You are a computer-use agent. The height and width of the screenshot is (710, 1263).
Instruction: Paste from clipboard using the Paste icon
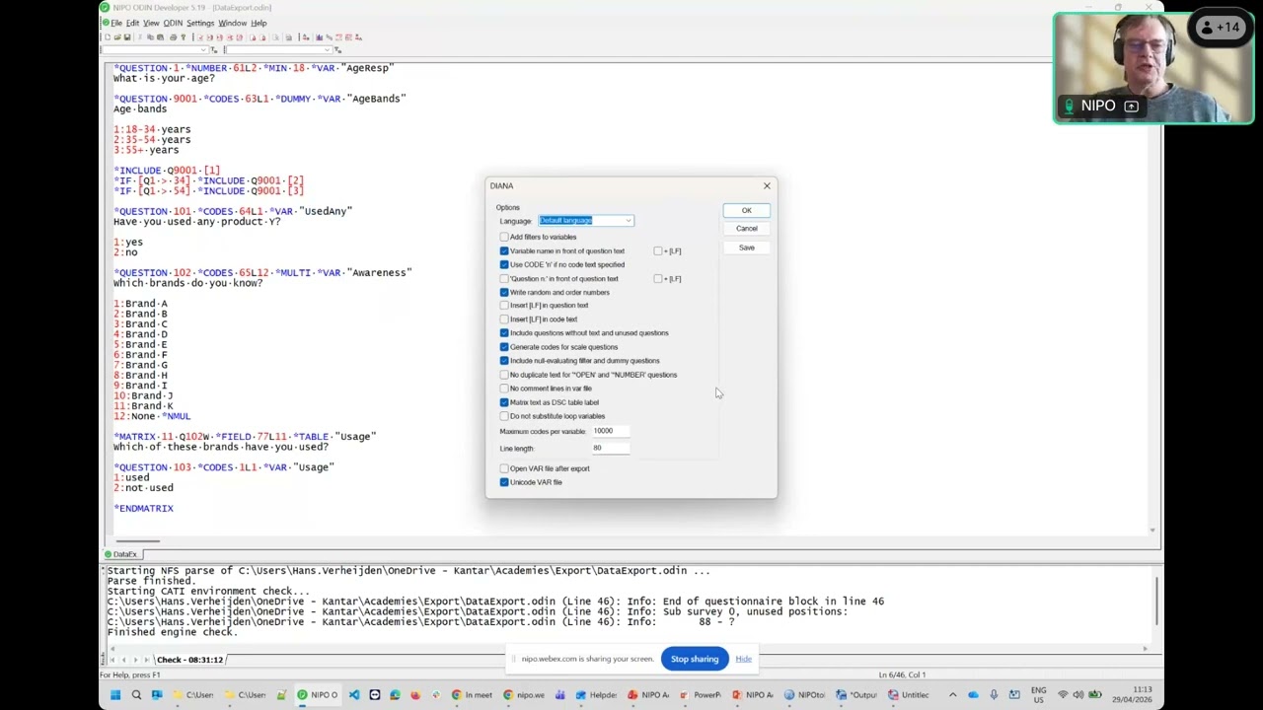(161, 37)
